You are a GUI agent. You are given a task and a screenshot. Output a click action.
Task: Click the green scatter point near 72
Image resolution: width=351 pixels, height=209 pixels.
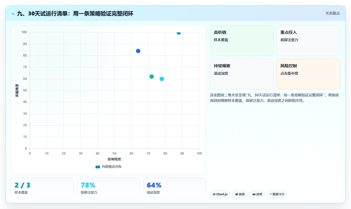(152, 77)
